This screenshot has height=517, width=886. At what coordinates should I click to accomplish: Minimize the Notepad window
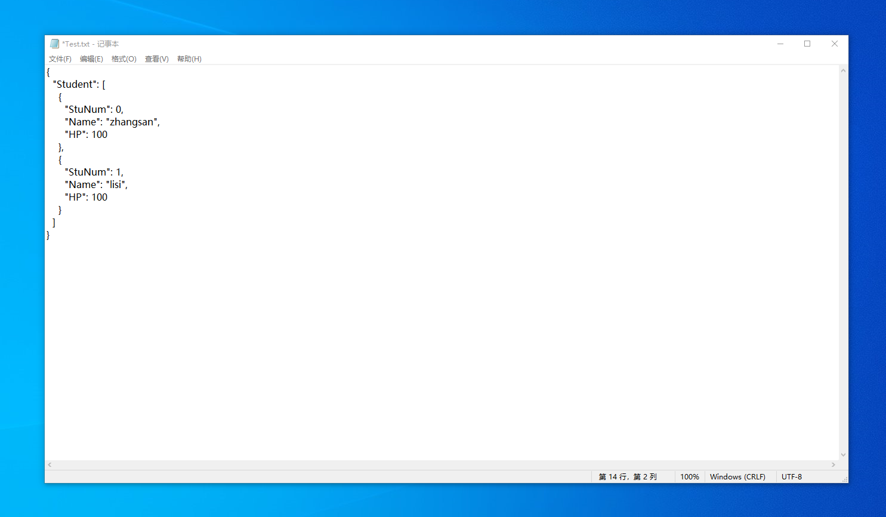tap(780, 44)
